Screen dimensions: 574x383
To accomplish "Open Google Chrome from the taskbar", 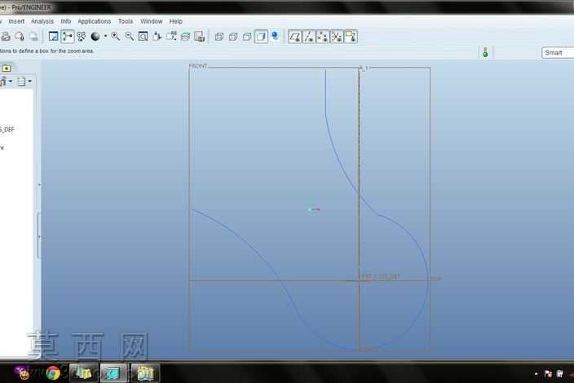I will (x=53, y=373).
